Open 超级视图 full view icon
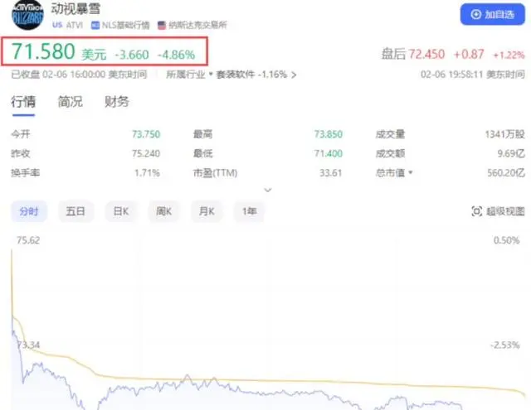The image size is (531, 410). coord(477,211)
